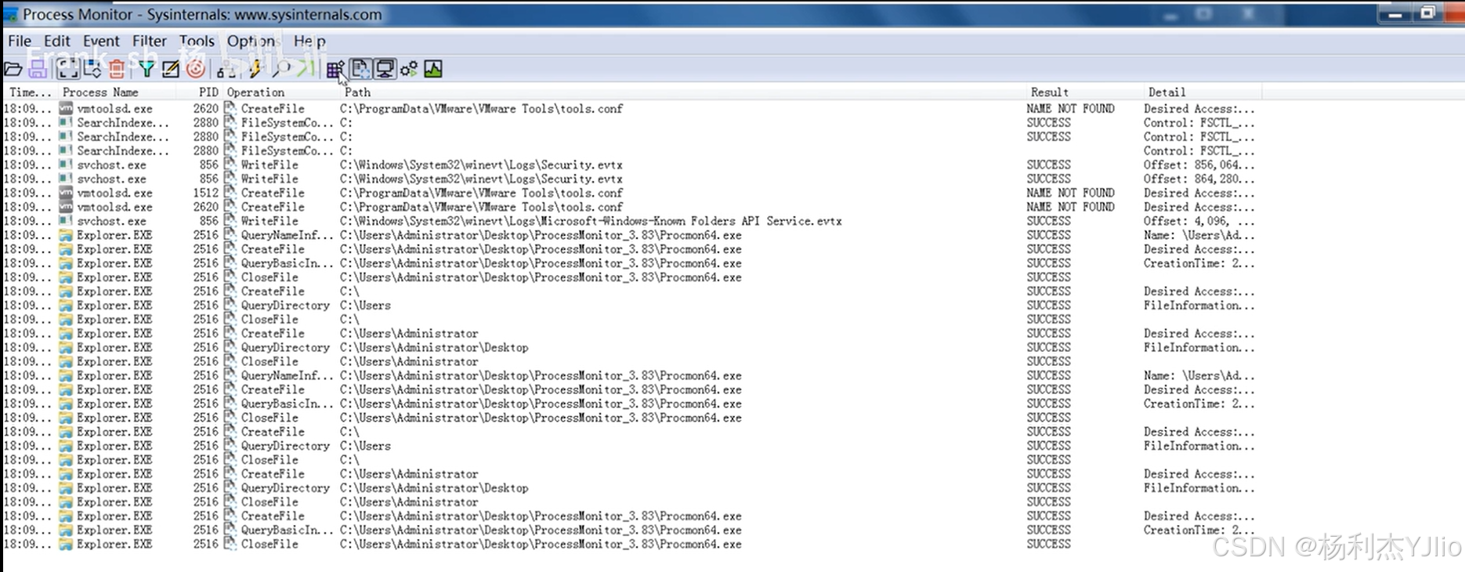The image size is (1465, 572).
Task: Click WriteFile operation icon in Known Folders row
Action: click(x=230, y=221)
